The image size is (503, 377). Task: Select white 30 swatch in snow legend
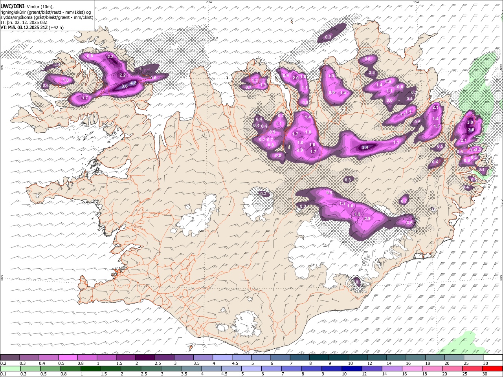pyautogui.click(x=492, y=358)
